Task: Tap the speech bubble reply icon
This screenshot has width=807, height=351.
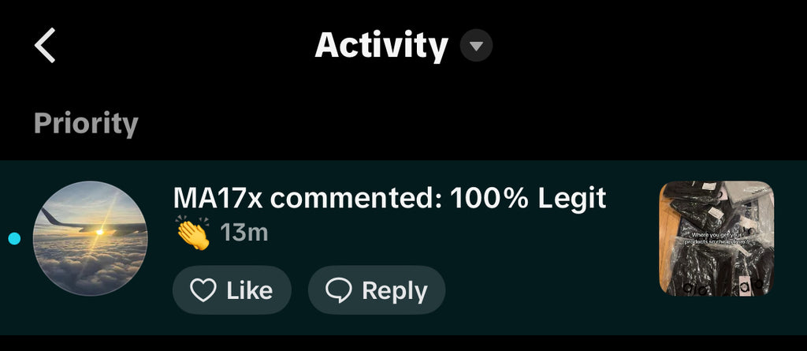Action: pyautogui.click(x=339, y=291)
